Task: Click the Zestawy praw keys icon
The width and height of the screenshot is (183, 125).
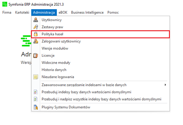Action: [x=36, y=27]
